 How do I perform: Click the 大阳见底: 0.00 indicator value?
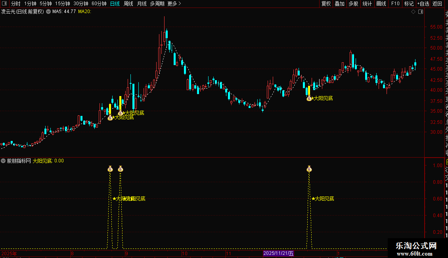pos(48,161)
